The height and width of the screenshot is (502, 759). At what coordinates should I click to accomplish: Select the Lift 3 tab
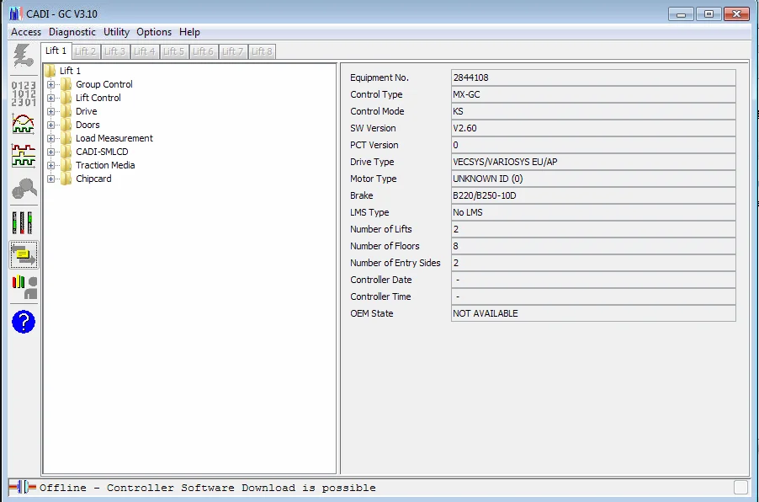(x=115, y=51)
